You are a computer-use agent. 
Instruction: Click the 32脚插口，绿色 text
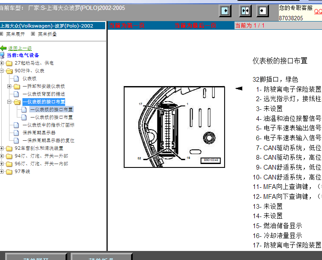275,79
